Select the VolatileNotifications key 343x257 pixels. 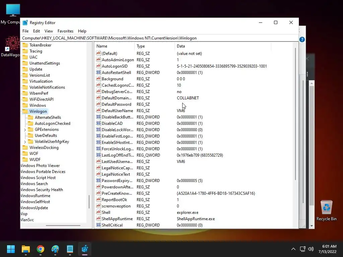tap(47, 87)
